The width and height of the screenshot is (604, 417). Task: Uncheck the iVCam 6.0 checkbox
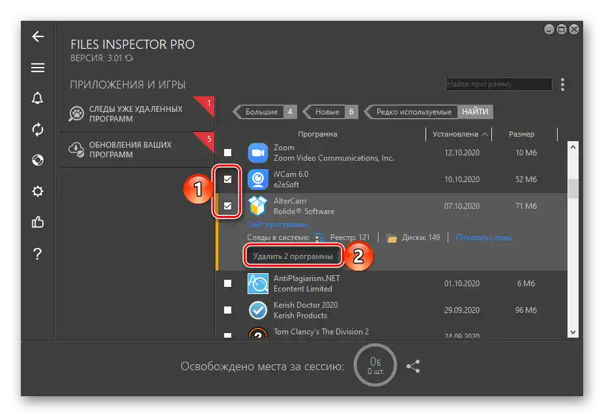(x=227, y=180)
